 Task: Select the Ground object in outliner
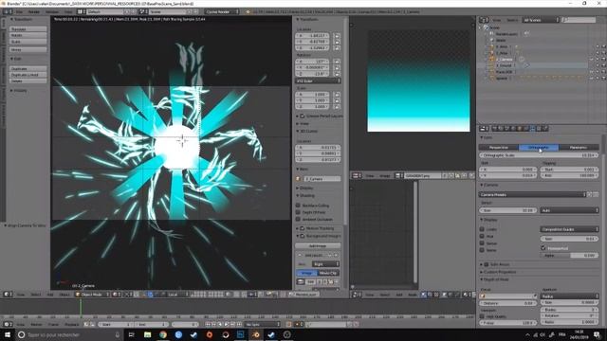point(505,65)
